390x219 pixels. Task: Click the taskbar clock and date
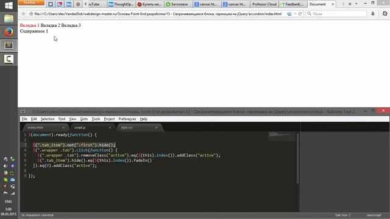pos(9,212)
